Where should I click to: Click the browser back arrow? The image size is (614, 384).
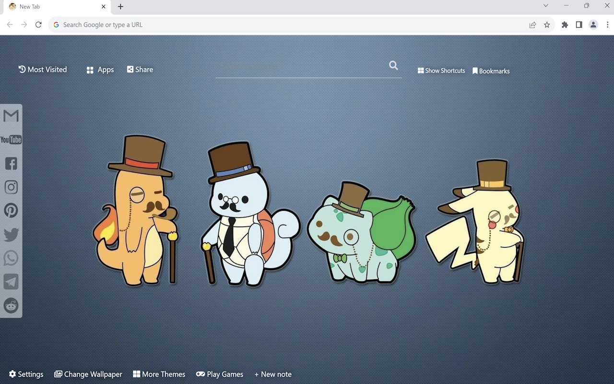coord(10,24)
